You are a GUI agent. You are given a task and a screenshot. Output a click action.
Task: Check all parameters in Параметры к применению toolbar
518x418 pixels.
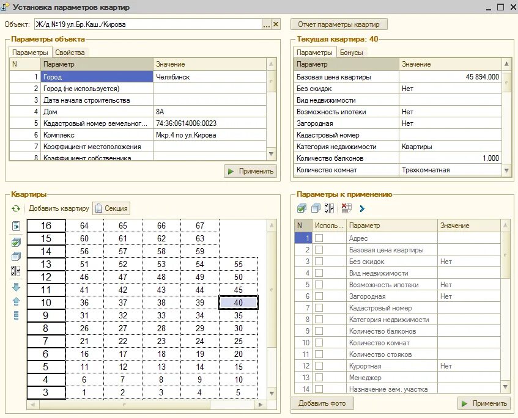tap(302, 208)
